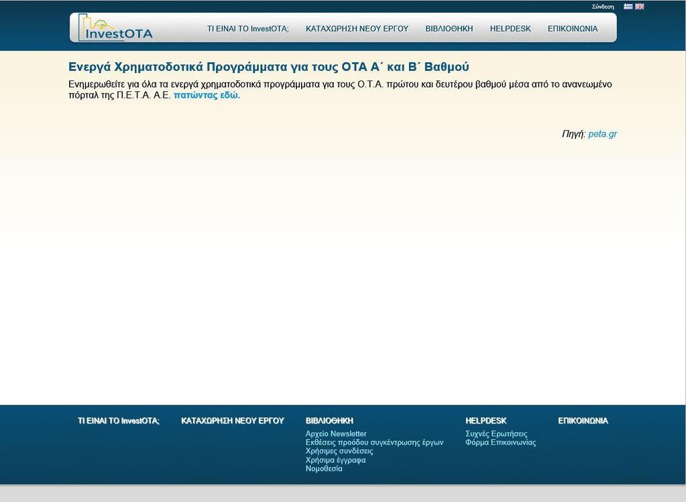Open Αρχείο Newsletter in footer
This screenshot has width=686, height=502.
tap(336, 434)
